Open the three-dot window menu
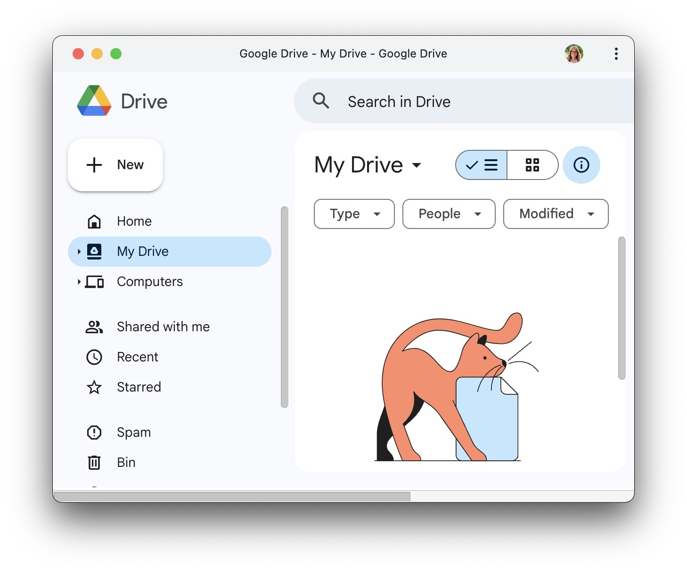Screen dimensions: 687x572 pyautogui.click(x=616, y=54)
